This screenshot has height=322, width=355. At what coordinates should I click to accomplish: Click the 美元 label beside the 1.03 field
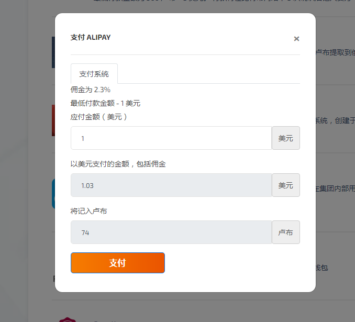pos(286,185)
